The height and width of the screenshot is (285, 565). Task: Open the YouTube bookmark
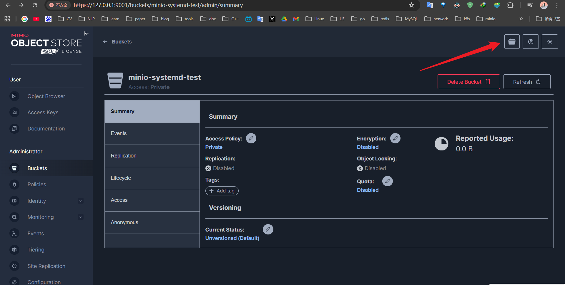[x=36, y=19]
